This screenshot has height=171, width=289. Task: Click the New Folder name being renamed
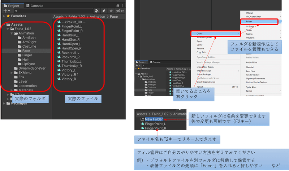click(x=154, y=119)
